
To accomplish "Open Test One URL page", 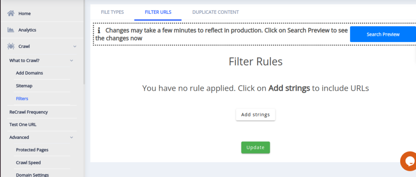I will coord(23,124).
